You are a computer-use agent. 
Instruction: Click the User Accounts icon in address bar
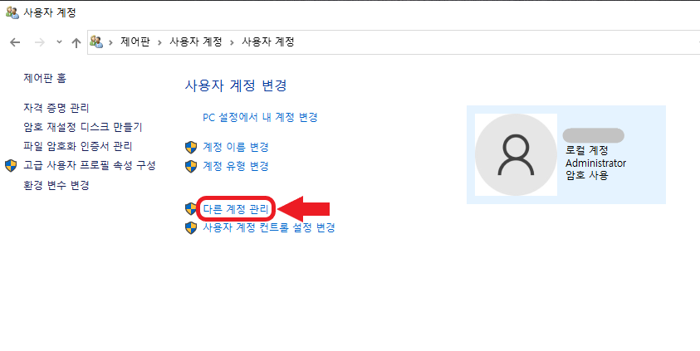pyautogui.click(x=96, y=42)
